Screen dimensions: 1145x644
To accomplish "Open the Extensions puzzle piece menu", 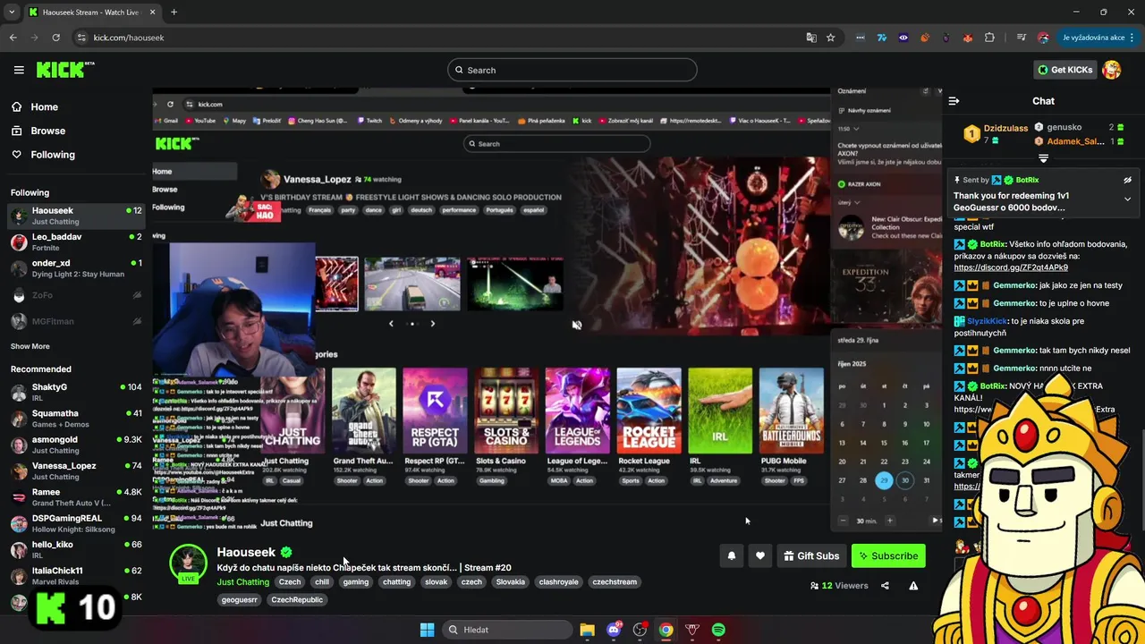I will [989, 38].
